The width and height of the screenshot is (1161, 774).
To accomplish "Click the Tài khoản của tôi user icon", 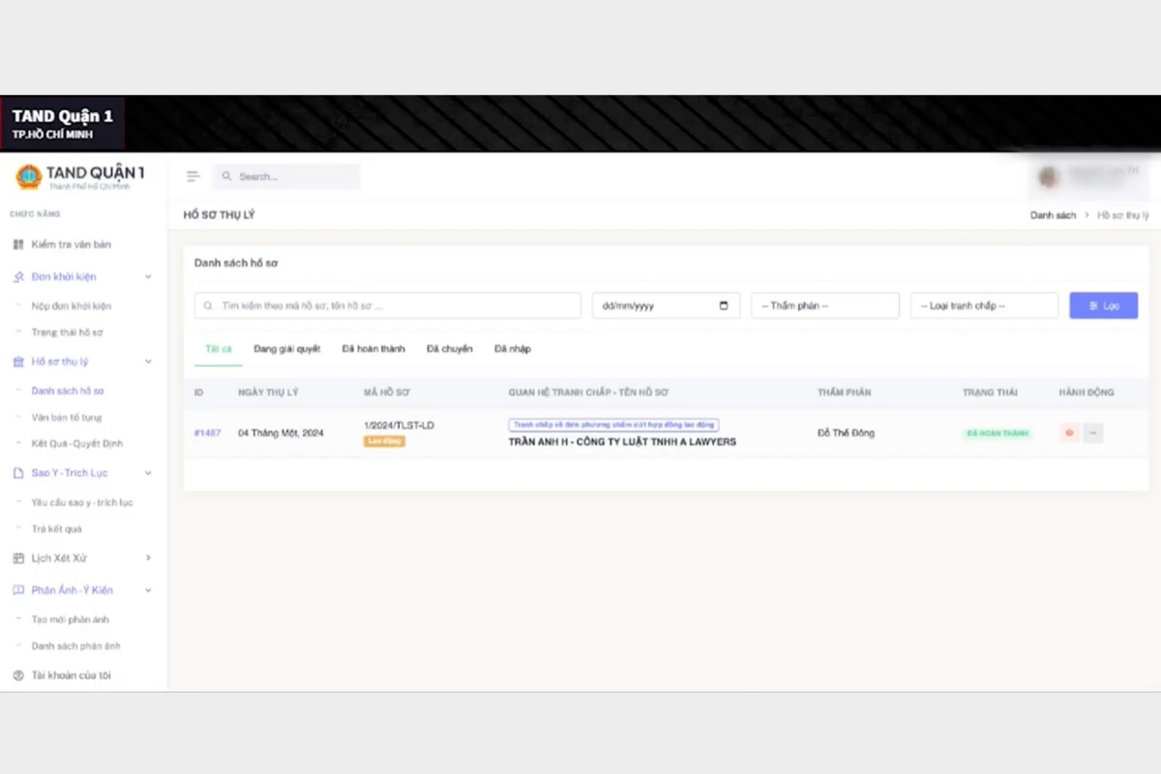I will pos(18,675).
